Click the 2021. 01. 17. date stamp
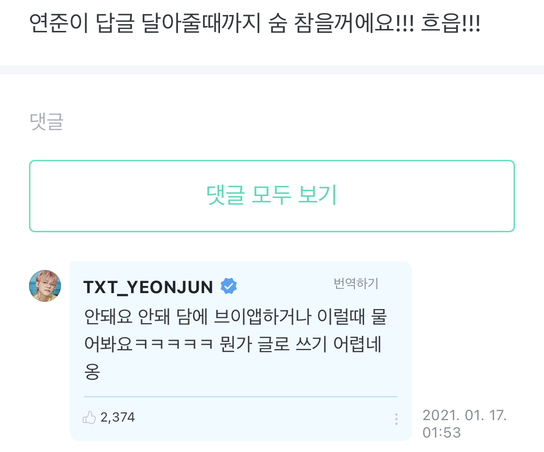544x452 pixels. pos(465,415)
